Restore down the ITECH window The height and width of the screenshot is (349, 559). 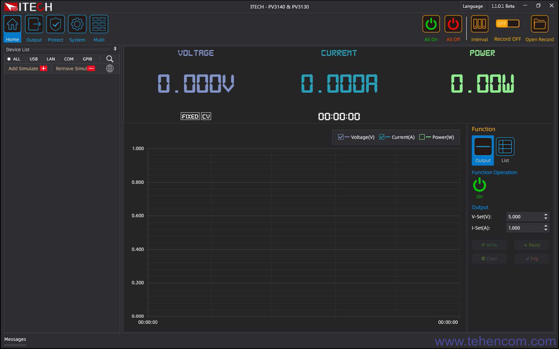538,6
